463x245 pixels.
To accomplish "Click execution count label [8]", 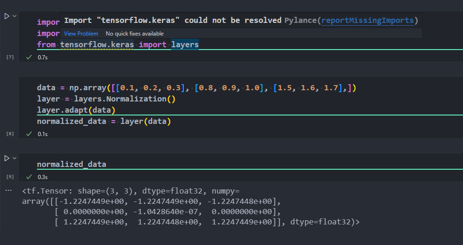I will tap(10, 134).
